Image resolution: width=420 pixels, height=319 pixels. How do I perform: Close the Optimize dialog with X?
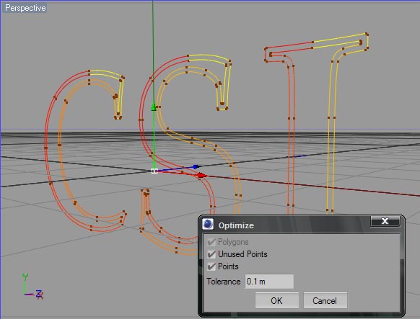[x=385, y=221]
